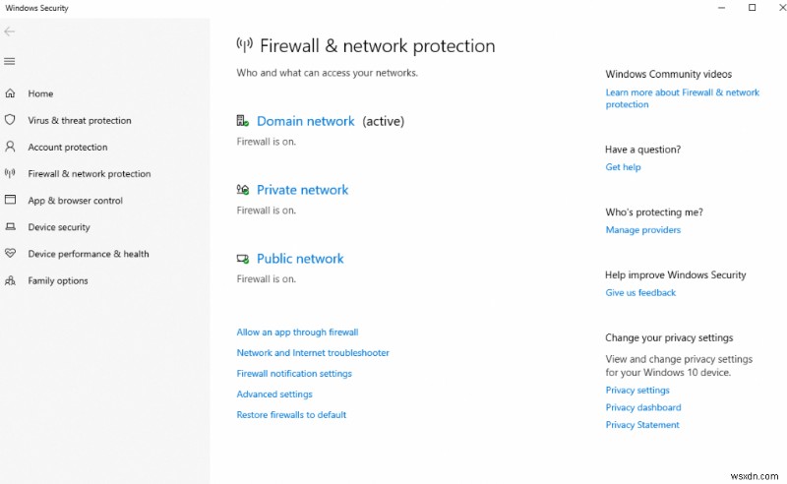The image size is (787, 484).
Task: Click the back arrow icon
Action: pos(10,31)
